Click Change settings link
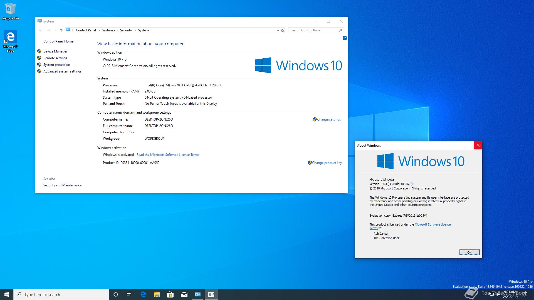Screen dimensions: 534x300 click(x=329, y=119)
